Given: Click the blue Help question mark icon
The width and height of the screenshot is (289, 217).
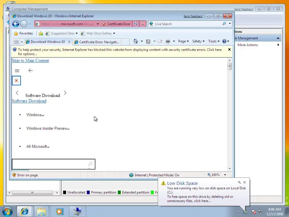Looking at the screenshot, I should (224, 41).
